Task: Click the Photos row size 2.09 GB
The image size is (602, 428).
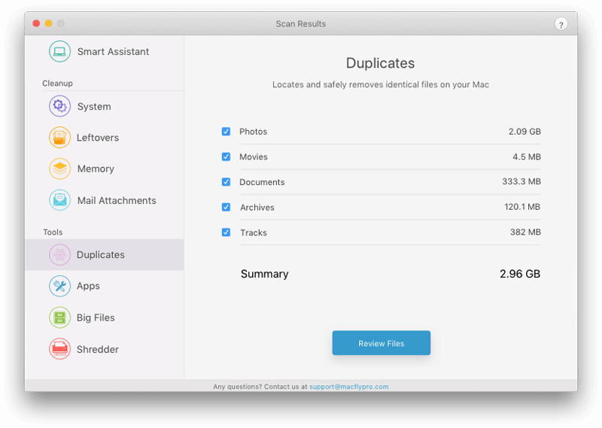Action: [524, 132]
